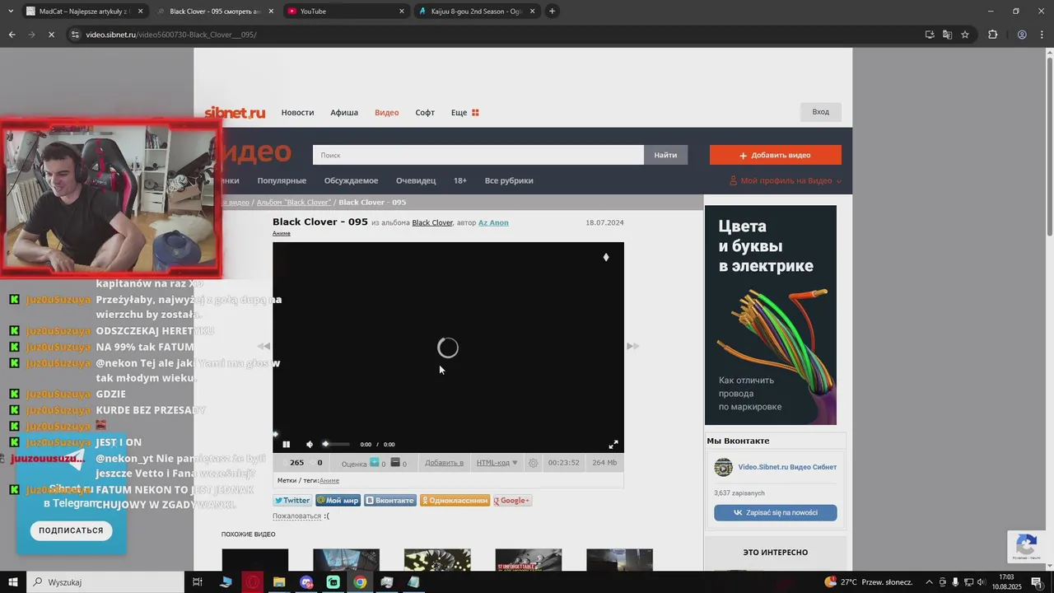Open the Аниме tag under Метки / теги
Image resolution: width=1054 pixels, height=593 pixels.
pyautogui.click(x=329, y=480)
